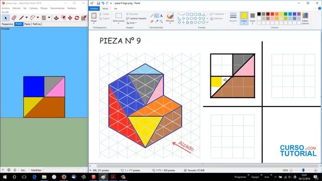The height and width of the screenshot is (181, 322).
Task: Switch to the Ver tab in Paint
Action: 116,9
